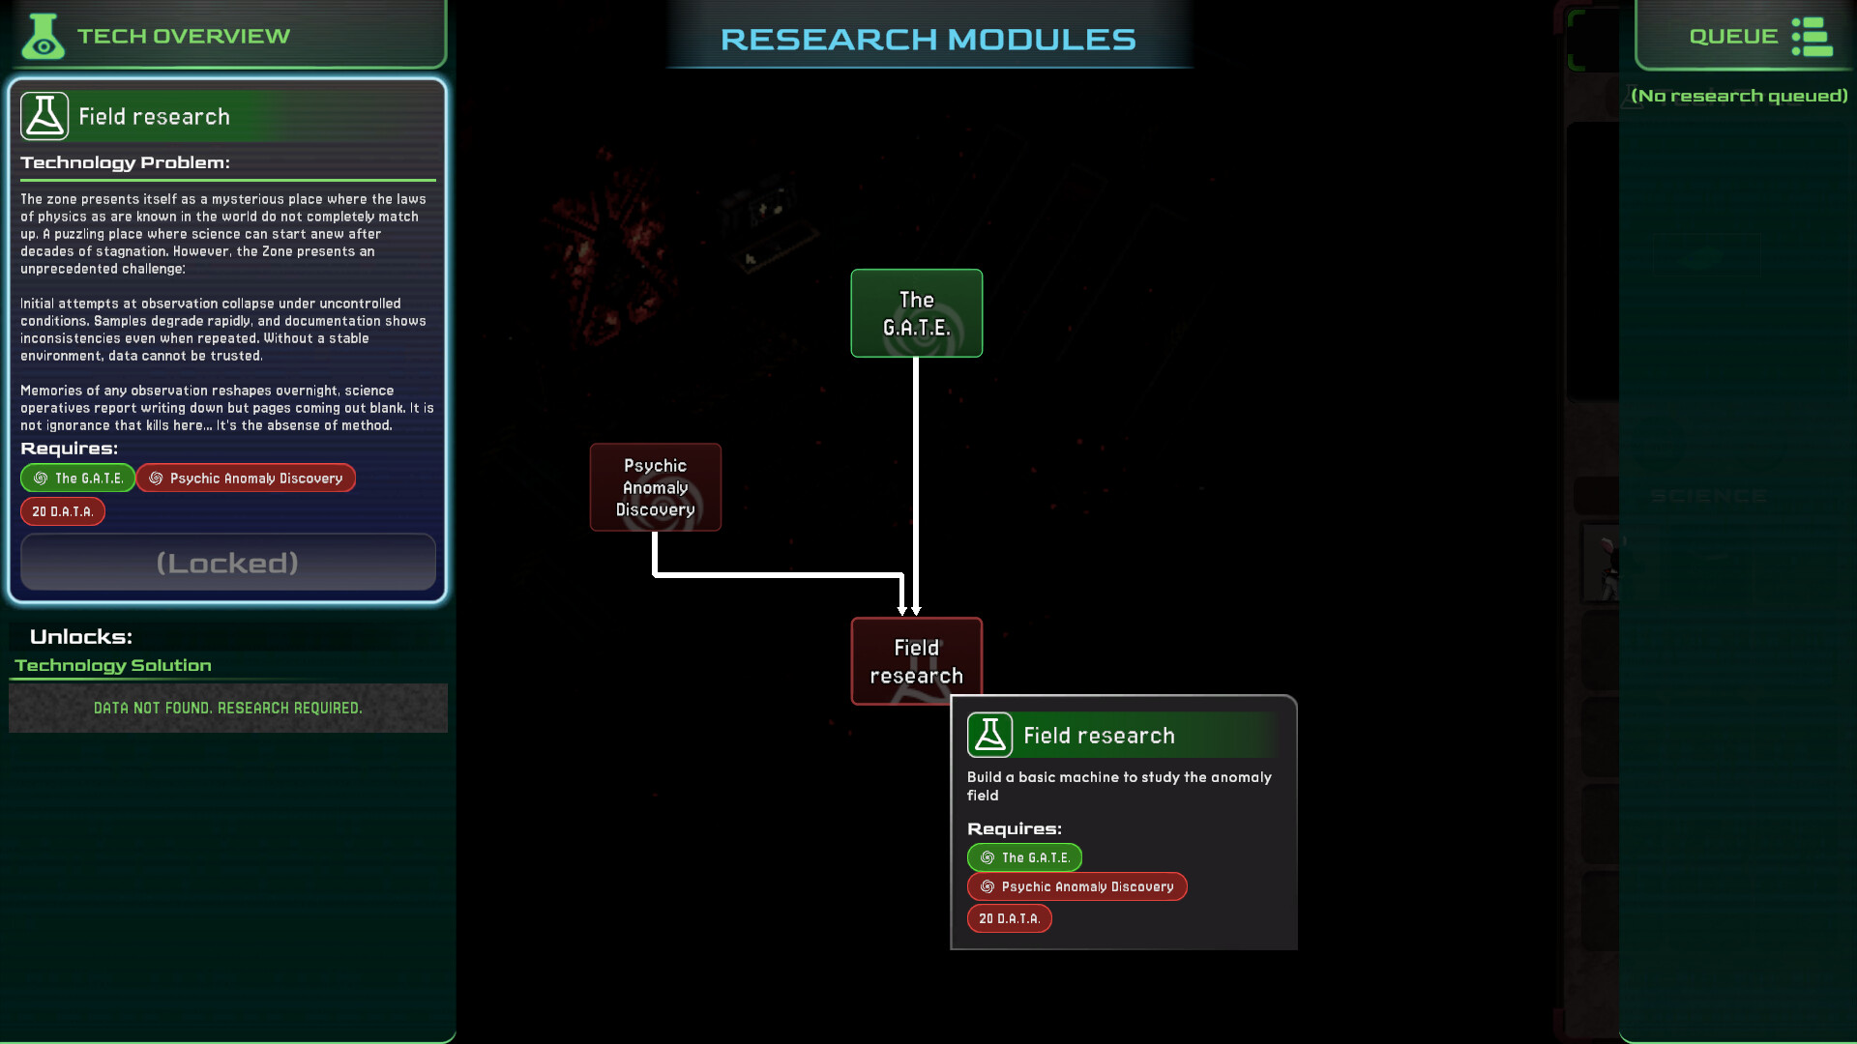Click the spiral icon in tooltip's The G.A.T.E. badge
The width and height of the screenshot is (1857, 1044).
click(x=987, y=857)
